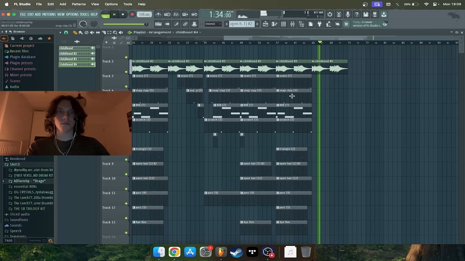This screenshot has height=261, width=465.
Task: Select the paint brush tool in Playlist
Action: [81, 32]
